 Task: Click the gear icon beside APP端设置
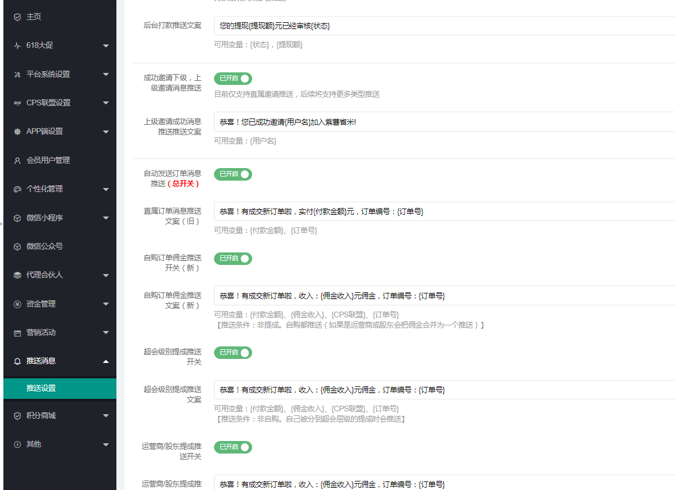point(17,132)
